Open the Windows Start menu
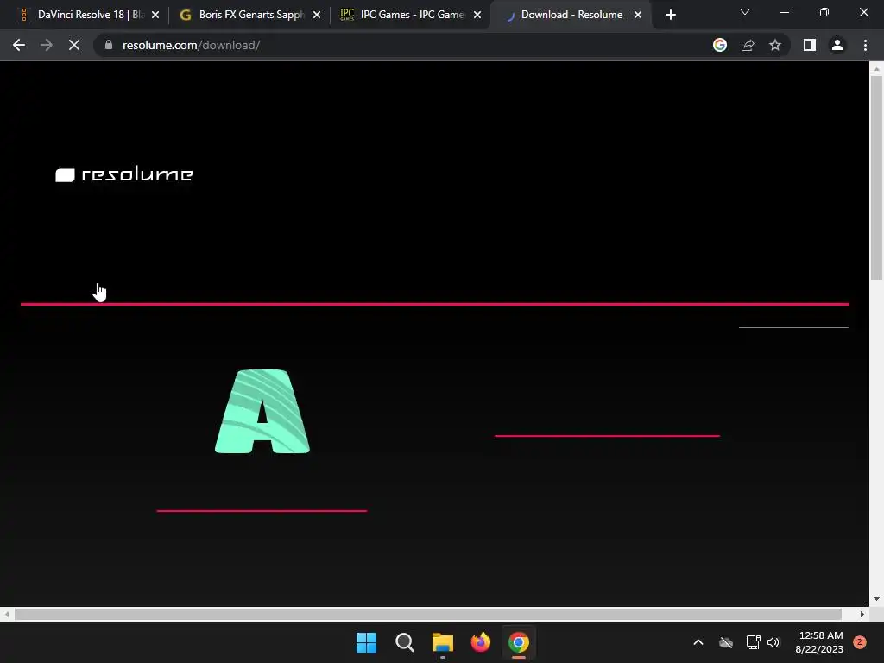The height and width of the screenshot is (663, 884). [x=366, y=642]
